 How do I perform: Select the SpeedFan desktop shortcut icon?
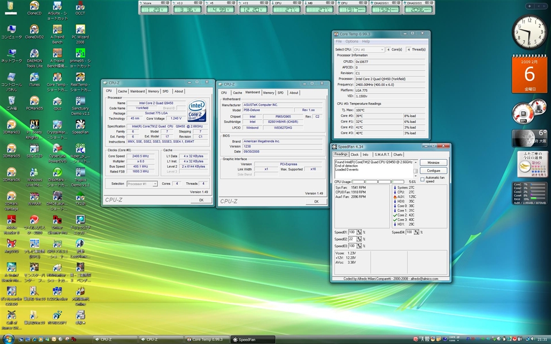pos(80,127)
